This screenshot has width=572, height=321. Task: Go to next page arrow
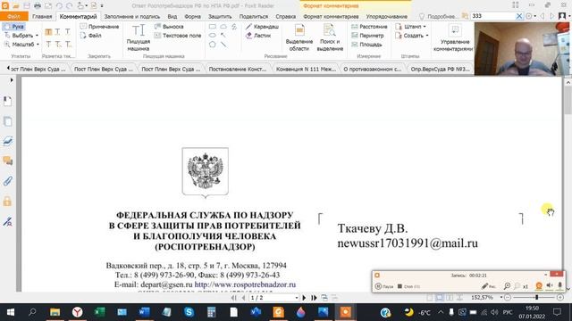[304, 298]
